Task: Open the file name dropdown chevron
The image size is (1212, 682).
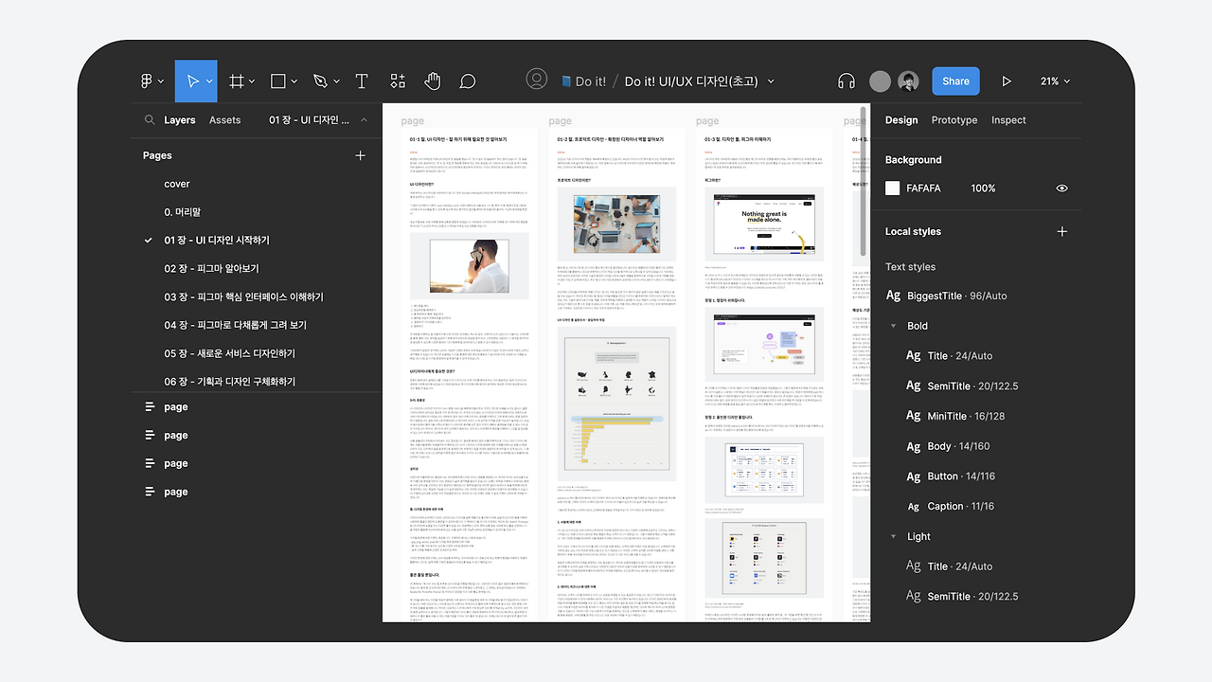Action: tap(771, 81)
